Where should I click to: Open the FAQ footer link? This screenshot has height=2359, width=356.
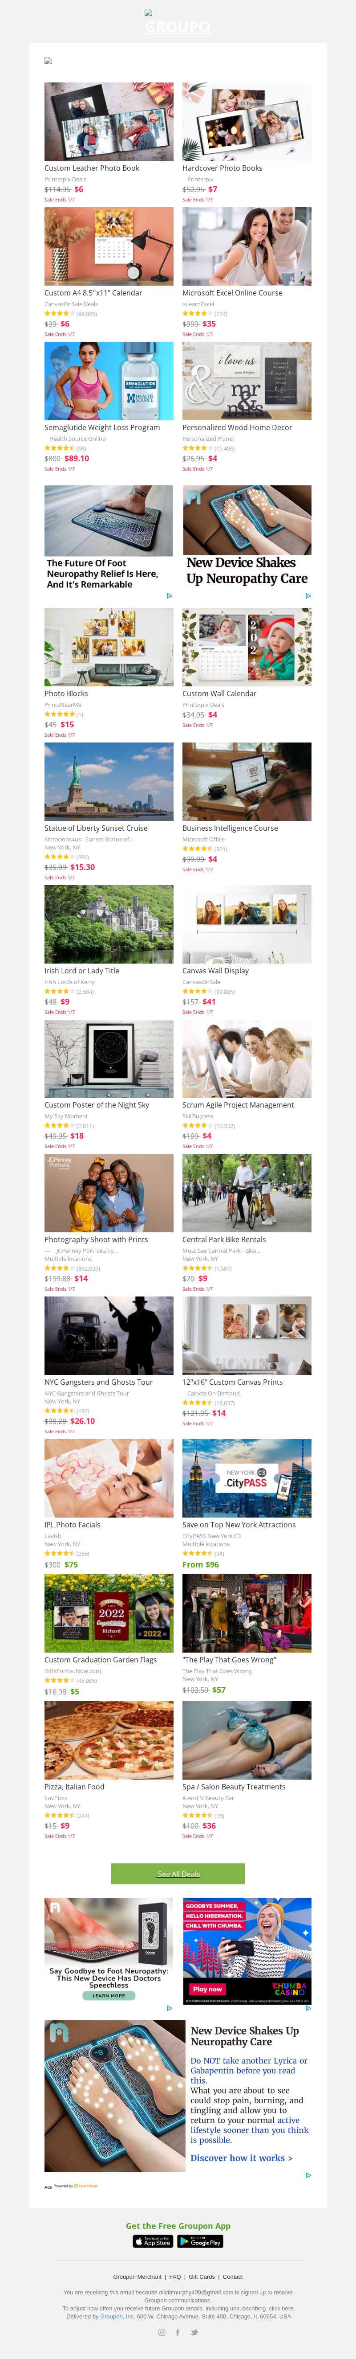click(x=175, y=2276)
